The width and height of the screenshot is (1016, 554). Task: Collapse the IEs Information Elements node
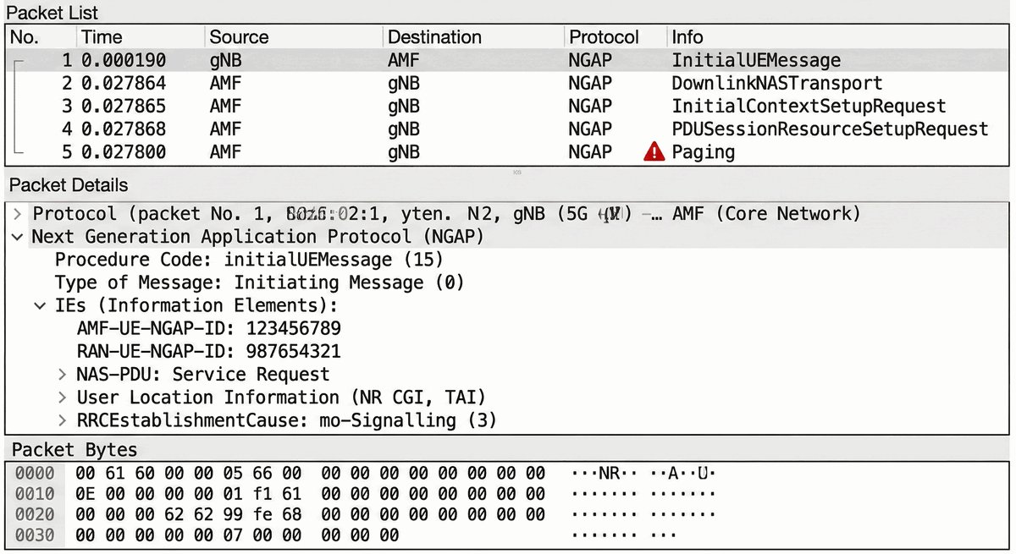click(x=40, y=305)
